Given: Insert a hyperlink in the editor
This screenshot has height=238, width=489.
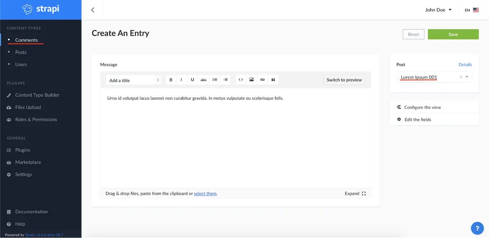Looking at the screenshot, I should 262,79.
